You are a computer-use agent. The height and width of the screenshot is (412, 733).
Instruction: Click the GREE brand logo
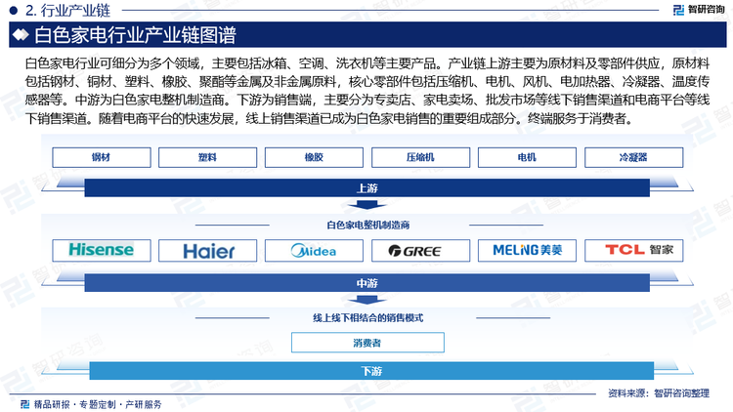coord(414,251)
